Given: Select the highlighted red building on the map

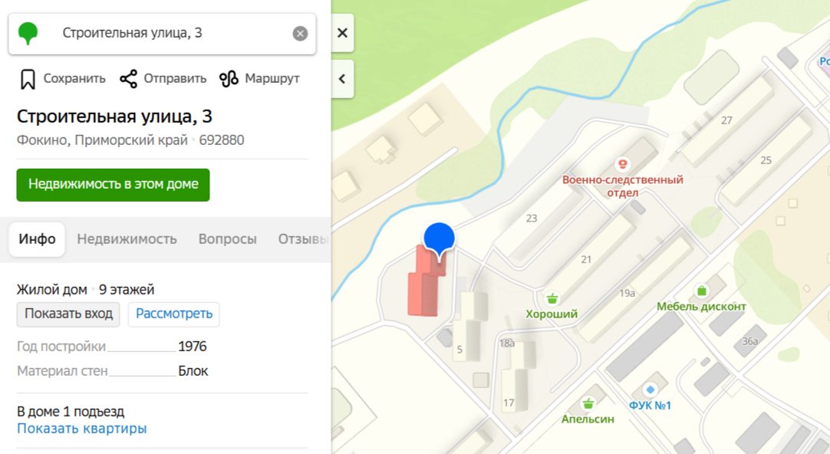Looking at the screenshot, I should [423, 288].
